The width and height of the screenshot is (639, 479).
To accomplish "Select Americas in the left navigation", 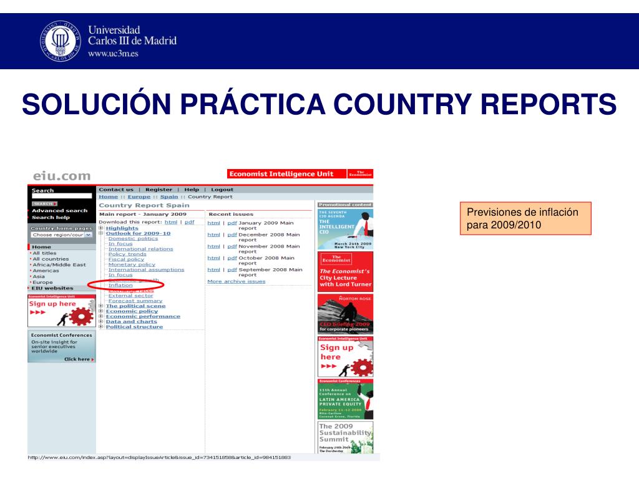I will click(46, 271).
